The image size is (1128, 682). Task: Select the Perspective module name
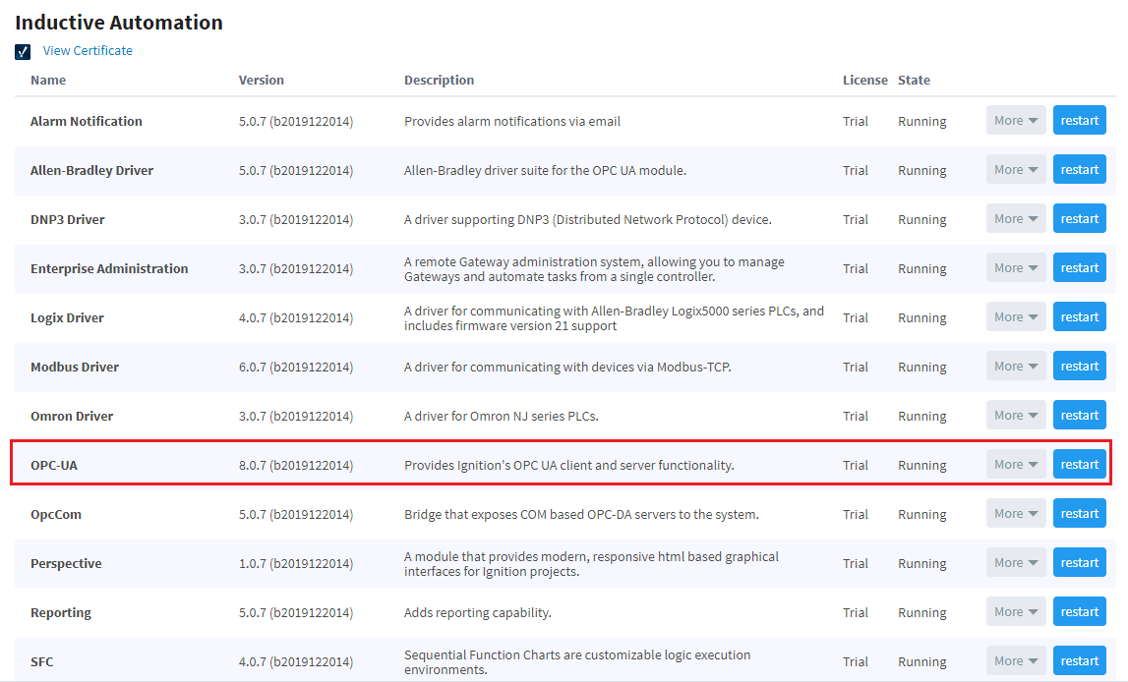click(66, 563)
